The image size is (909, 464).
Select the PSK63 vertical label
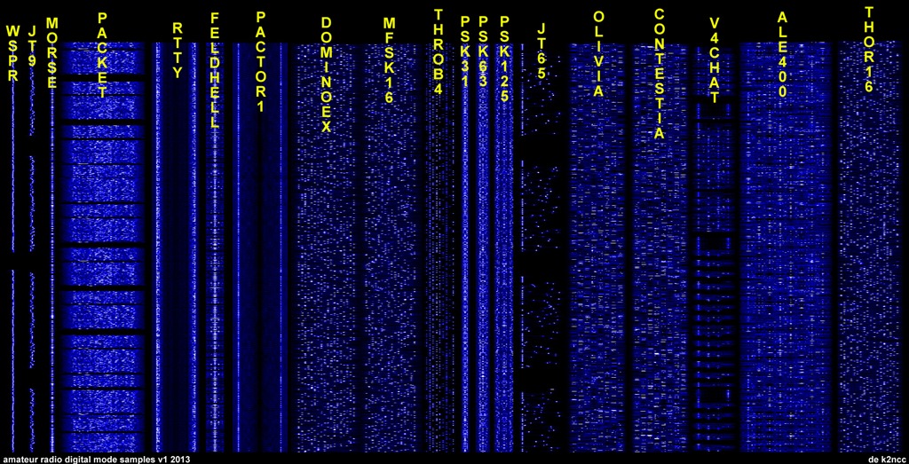point(483,51)
